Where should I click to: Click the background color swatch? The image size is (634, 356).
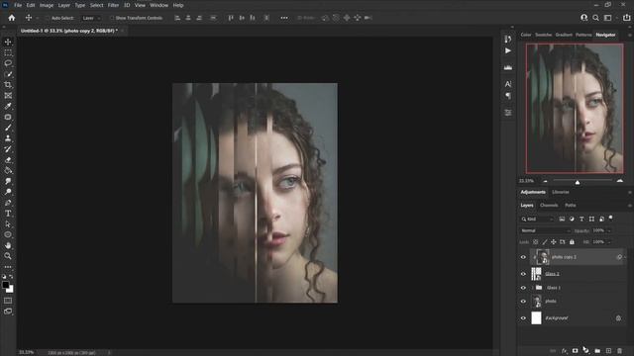pyautogui.click(x=11, y=290)
